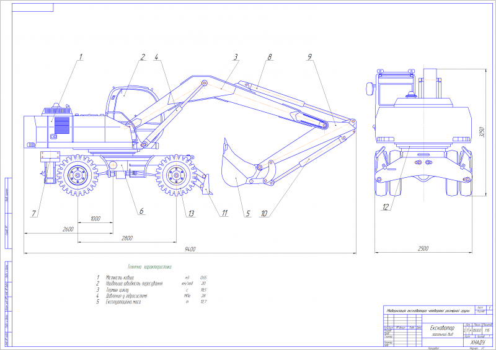Click the callout number 7
This screenshot has height=350, width=496.
[x=33, y=214]
